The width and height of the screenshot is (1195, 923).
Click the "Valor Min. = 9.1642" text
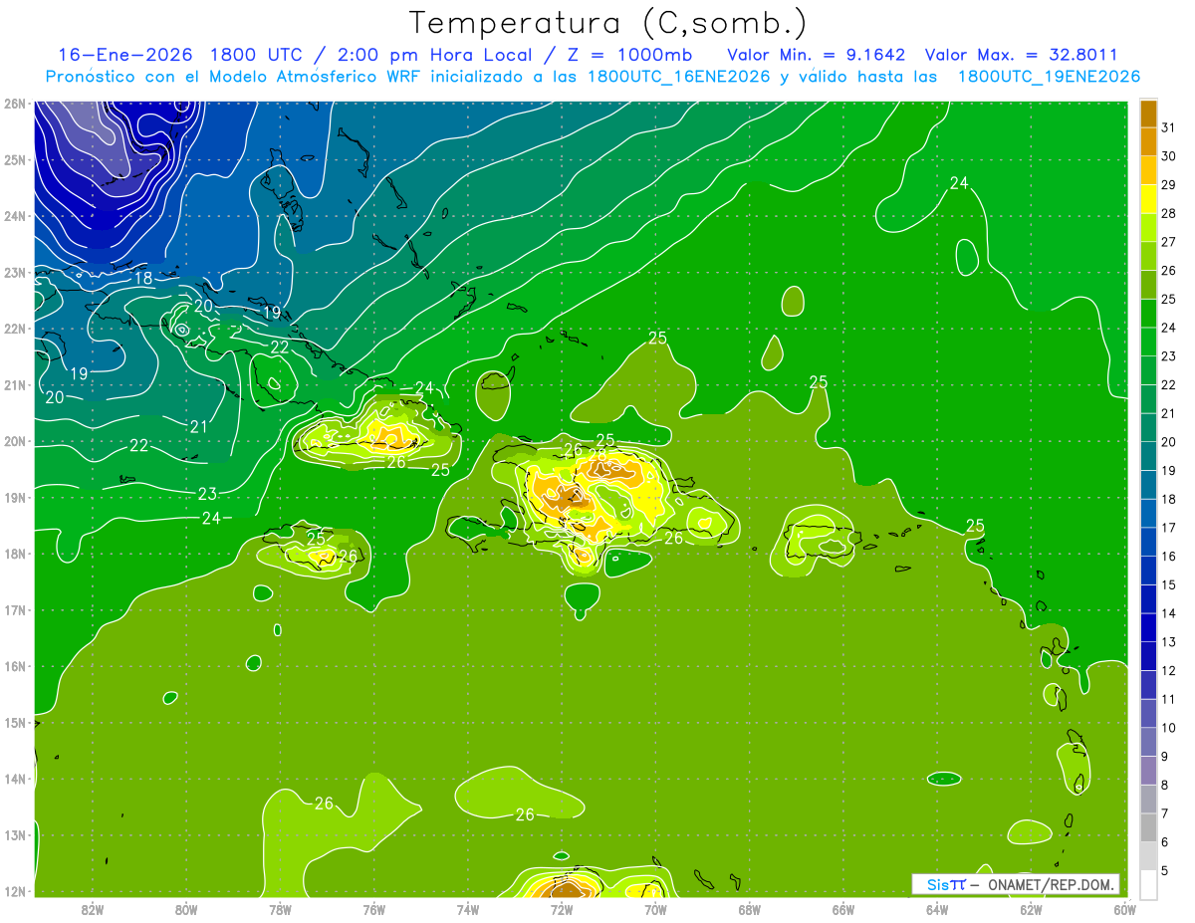point(818,54)
